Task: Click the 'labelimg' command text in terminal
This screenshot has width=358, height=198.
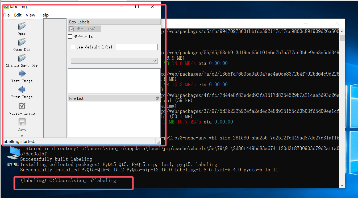Action: (x=105, y=180)
